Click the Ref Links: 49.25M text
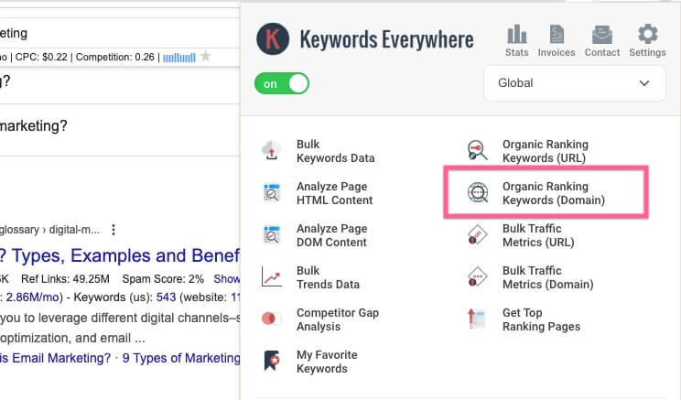This screenshot has width=681, height=400. click(65, 279)
